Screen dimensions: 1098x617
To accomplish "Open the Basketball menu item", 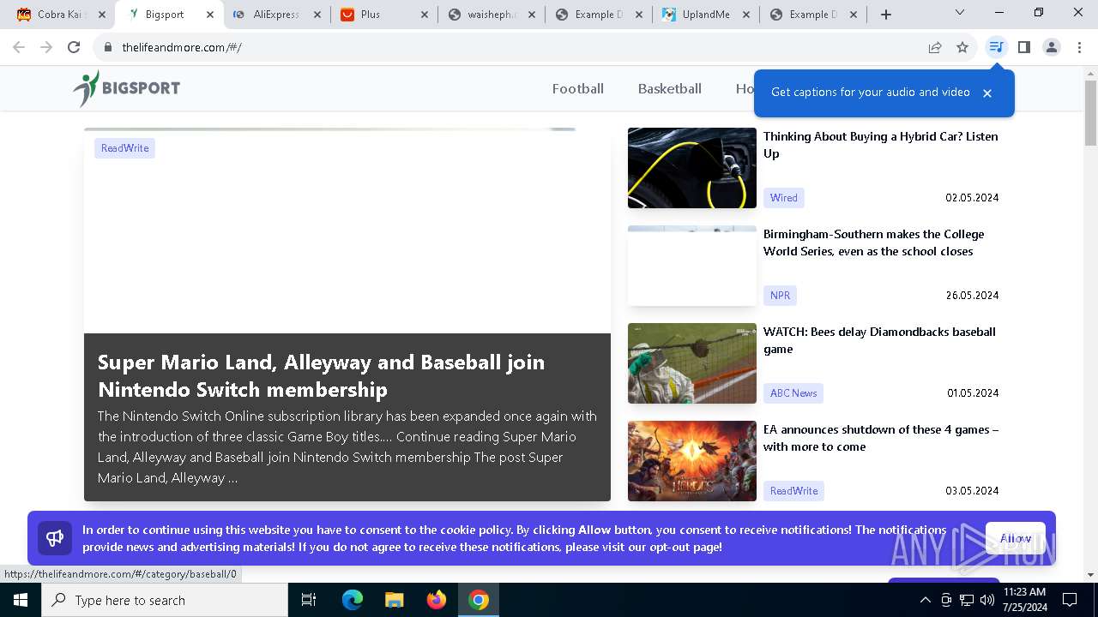I will (670, 88).
